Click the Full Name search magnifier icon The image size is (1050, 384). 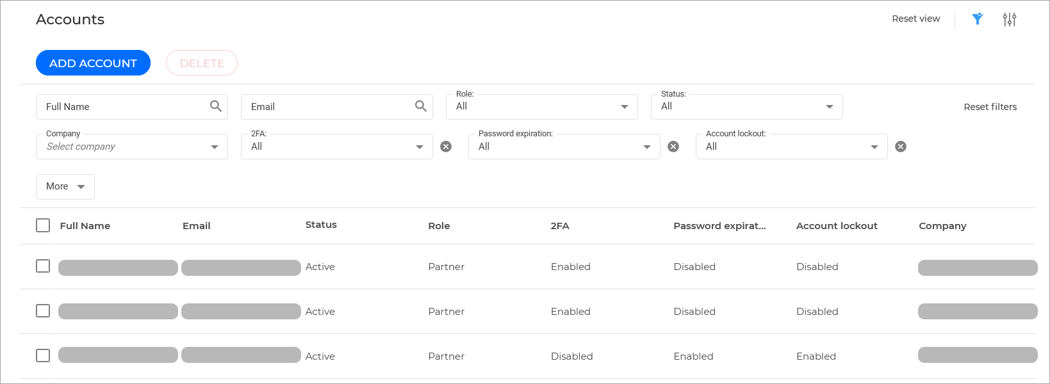tap(216, 106)
